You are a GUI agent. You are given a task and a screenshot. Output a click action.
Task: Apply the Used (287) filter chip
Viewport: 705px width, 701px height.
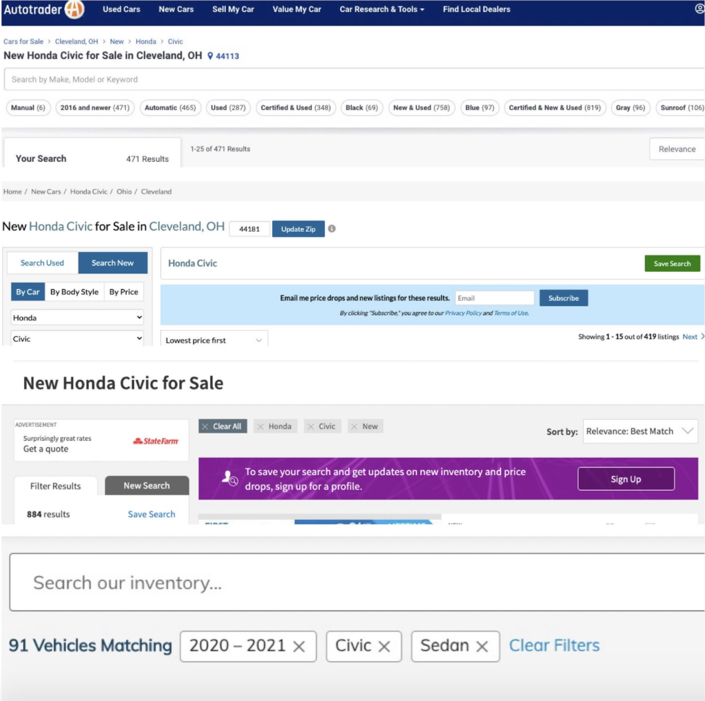[x=228, y=108]
